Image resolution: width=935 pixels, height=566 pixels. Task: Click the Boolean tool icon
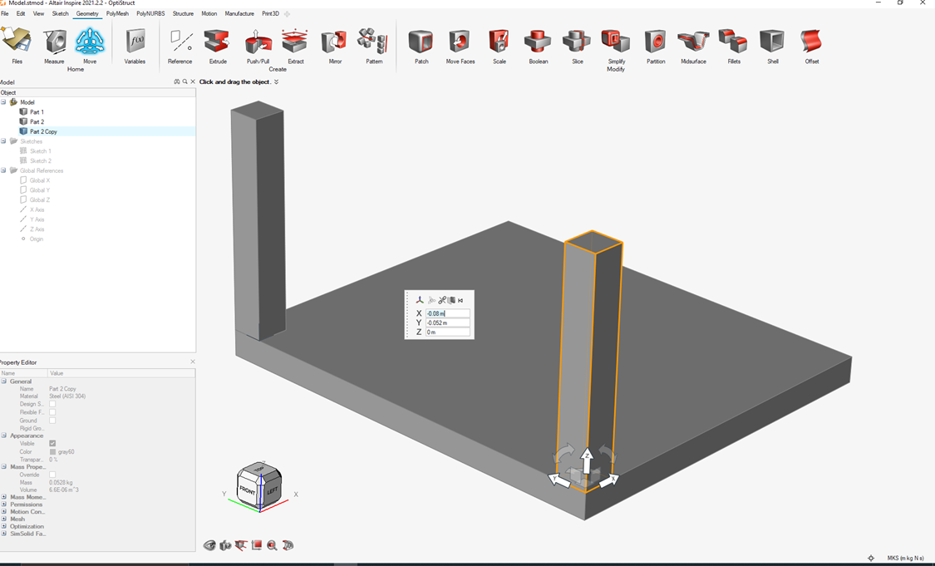[538, 42]
